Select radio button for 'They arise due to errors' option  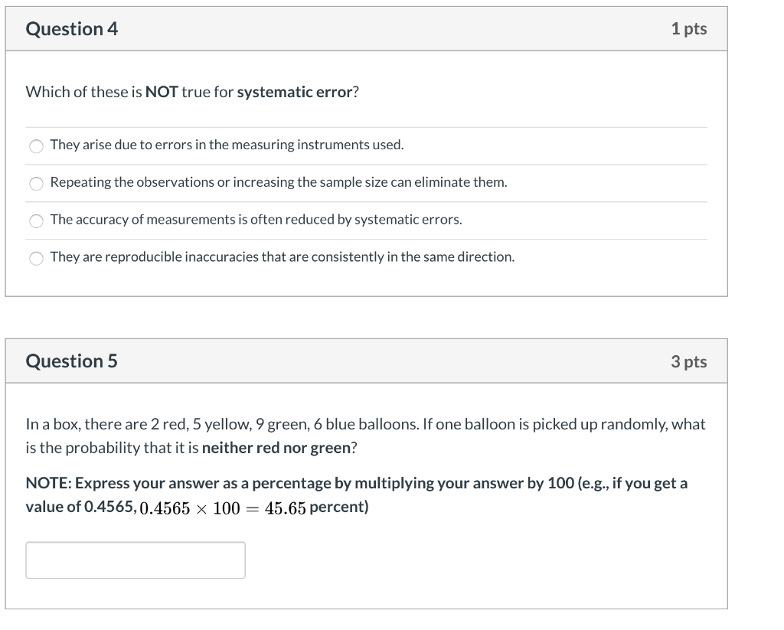click(36, 146)
